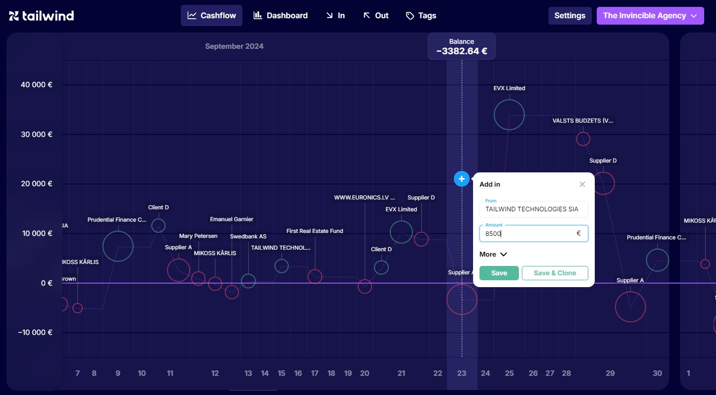Open the In tab
The image size is (716, 395).
pos(335,16)
